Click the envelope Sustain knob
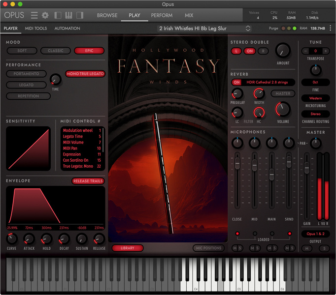This screenshot has height=295, width=336. coord(81,239)
